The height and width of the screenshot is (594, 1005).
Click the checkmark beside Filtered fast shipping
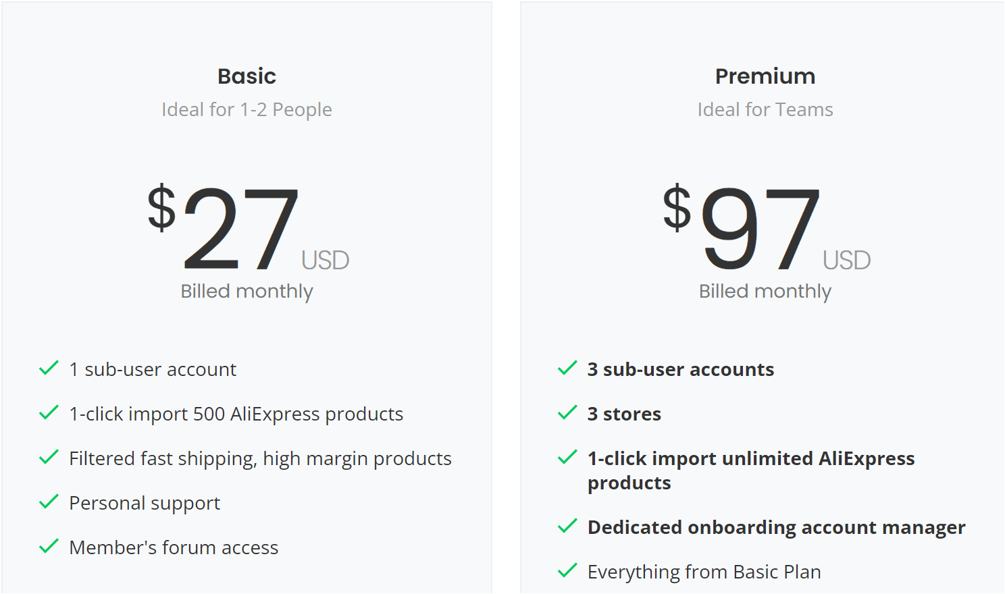point(49,458)
